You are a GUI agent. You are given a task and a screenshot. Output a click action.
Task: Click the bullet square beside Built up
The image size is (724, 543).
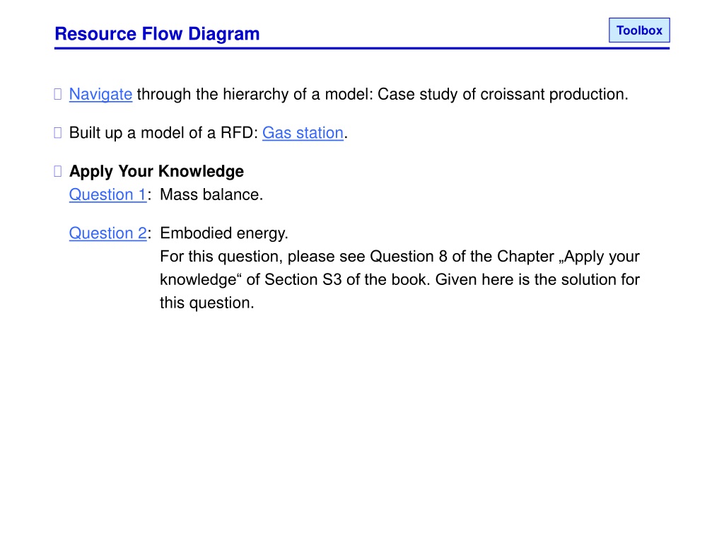point(58,133)
